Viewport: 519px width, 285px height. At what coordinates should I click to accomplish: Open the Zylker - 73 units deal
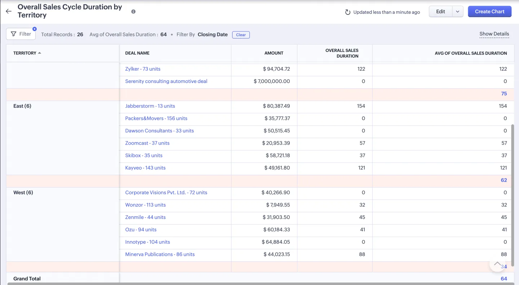143,69
